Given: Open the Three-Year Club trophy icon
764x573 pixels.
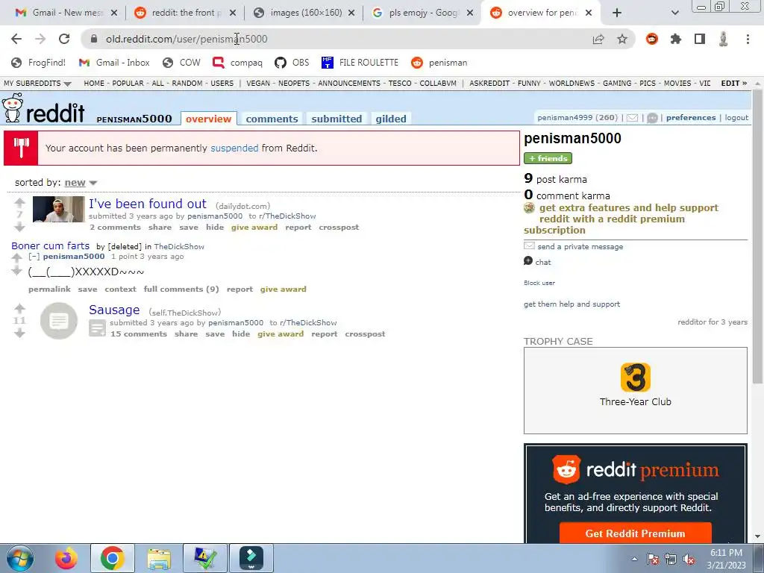Looking at the screenshot, I should 636,377.
